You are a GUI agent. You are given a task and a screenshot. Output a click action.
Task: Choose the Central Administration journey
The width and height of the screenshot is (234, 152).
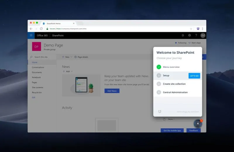[178, 92]
